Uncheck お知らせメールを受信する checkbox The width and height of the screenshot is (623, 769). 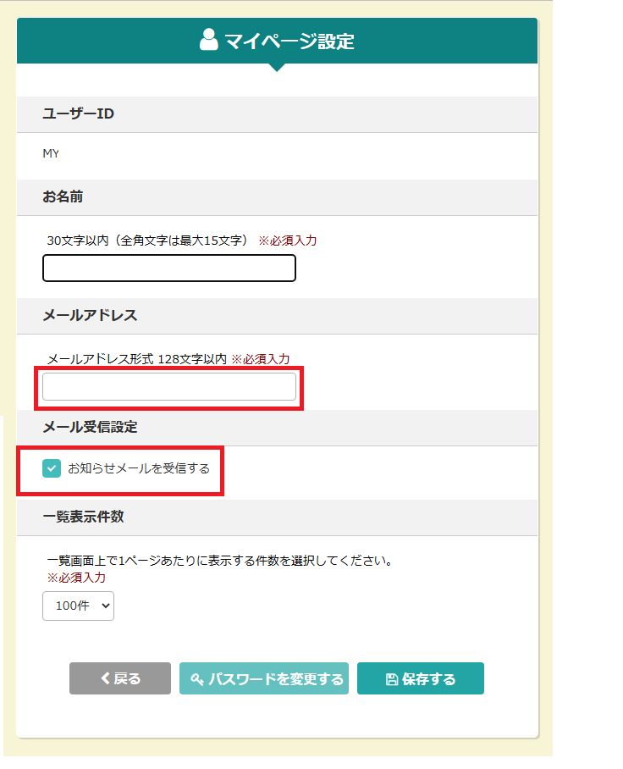[52, 469]
